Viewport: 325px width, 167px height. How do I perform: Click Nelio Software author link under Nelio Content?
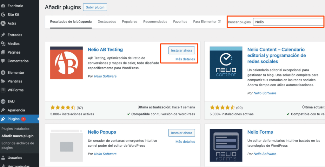click(265, 93)
